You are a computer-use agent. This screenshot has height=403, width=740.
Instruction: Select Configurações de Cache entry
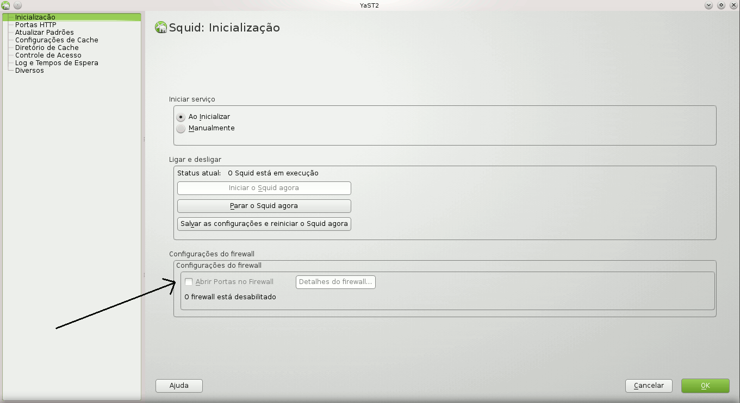point(57,40)
